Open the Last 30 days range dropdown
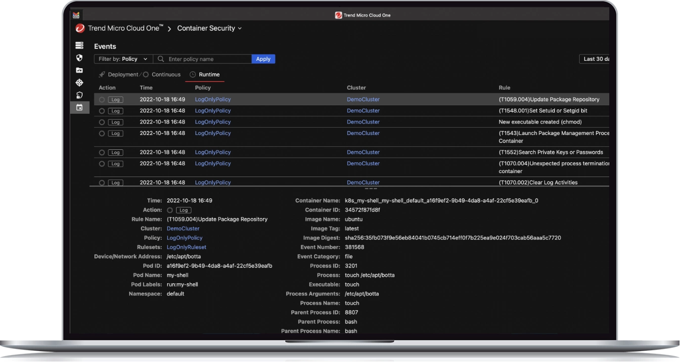The width and height of the screenshot is (680, 362). point(594,59)
